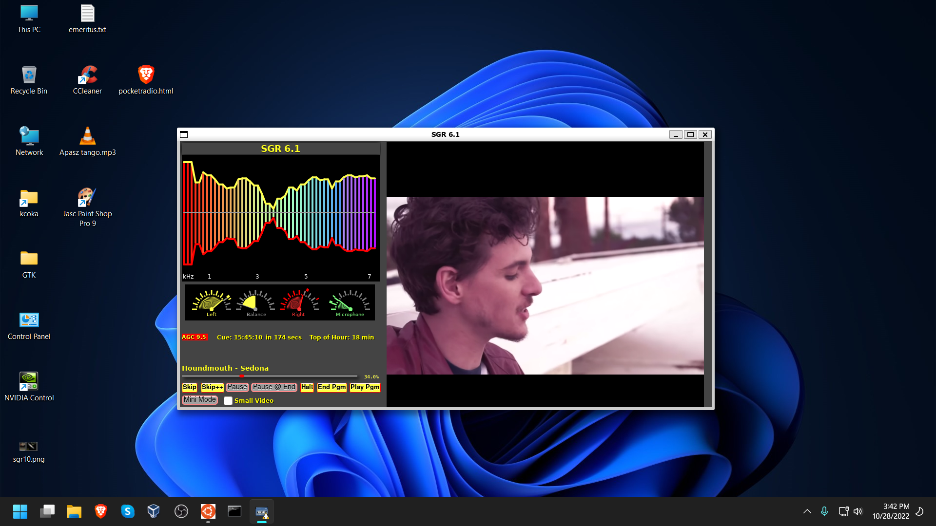Click the Pause @ End button

coord(274,387)
